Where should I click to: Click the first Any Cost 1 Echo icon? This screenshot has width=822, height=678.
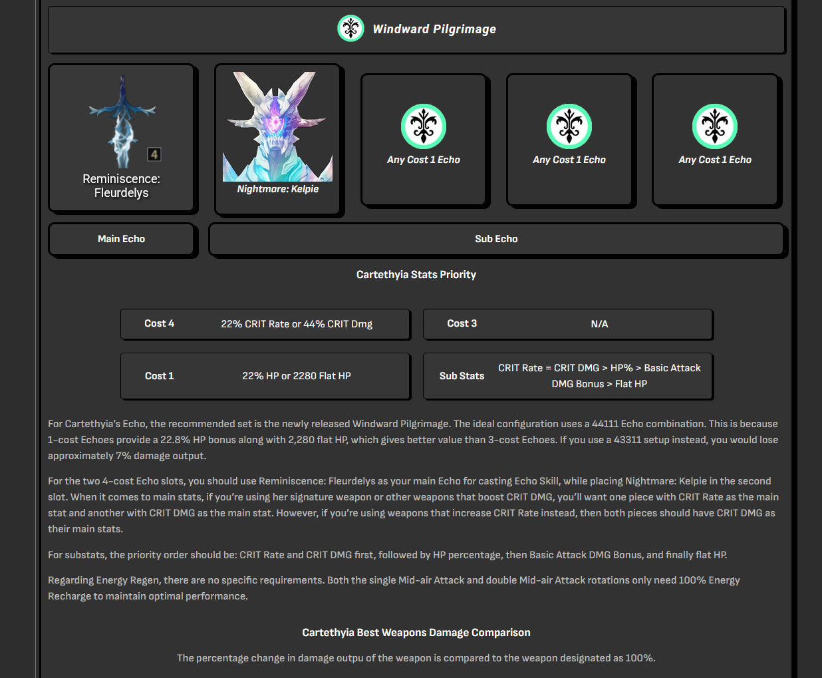[x=424, y=126]
